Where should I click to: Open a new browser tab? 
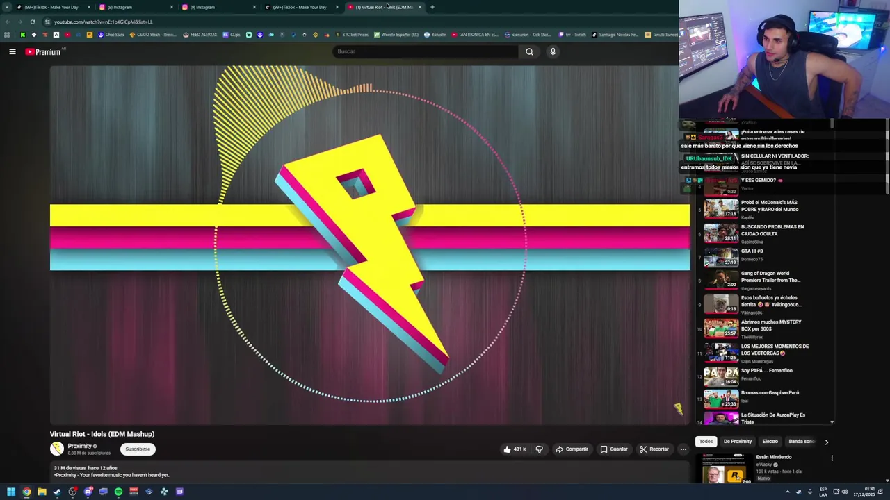click(x=432, y=7)
